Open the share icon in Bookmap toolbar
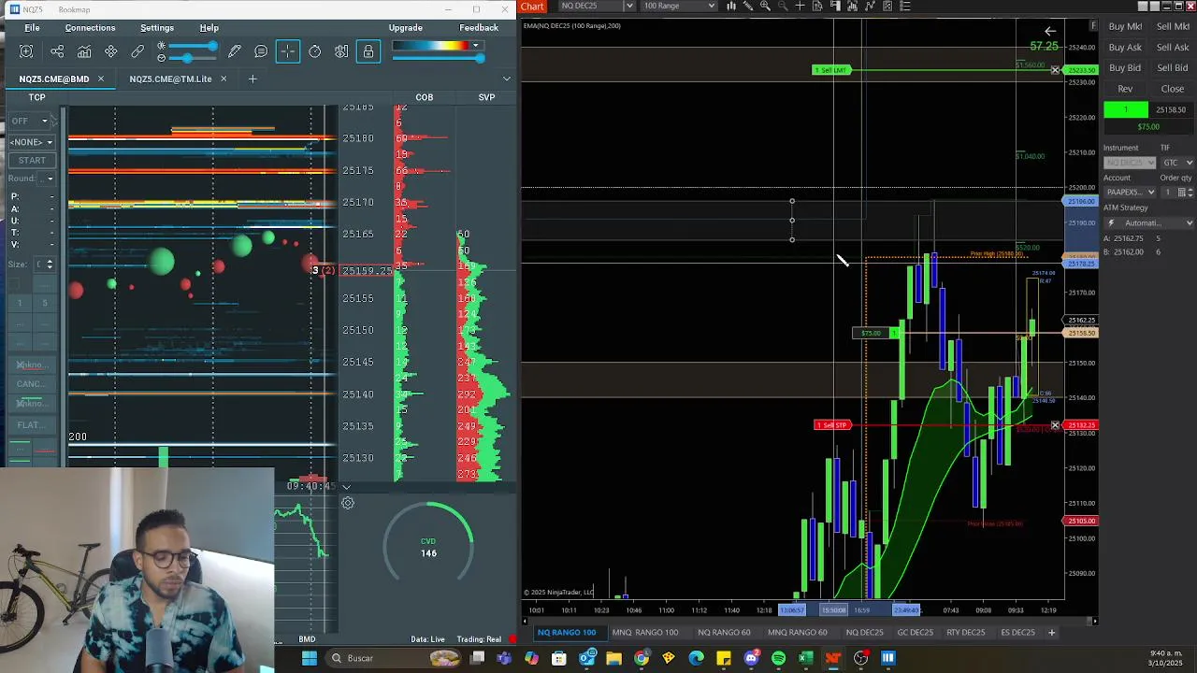 [57, 51]
